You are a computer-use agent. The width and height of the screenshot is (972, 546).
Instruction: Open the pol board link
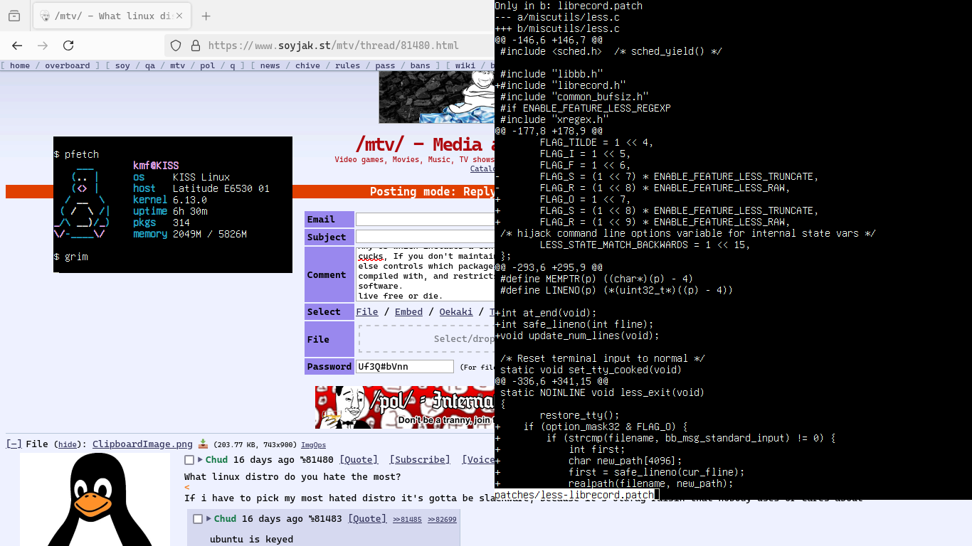pyautogui.click(x=207, y=65)
